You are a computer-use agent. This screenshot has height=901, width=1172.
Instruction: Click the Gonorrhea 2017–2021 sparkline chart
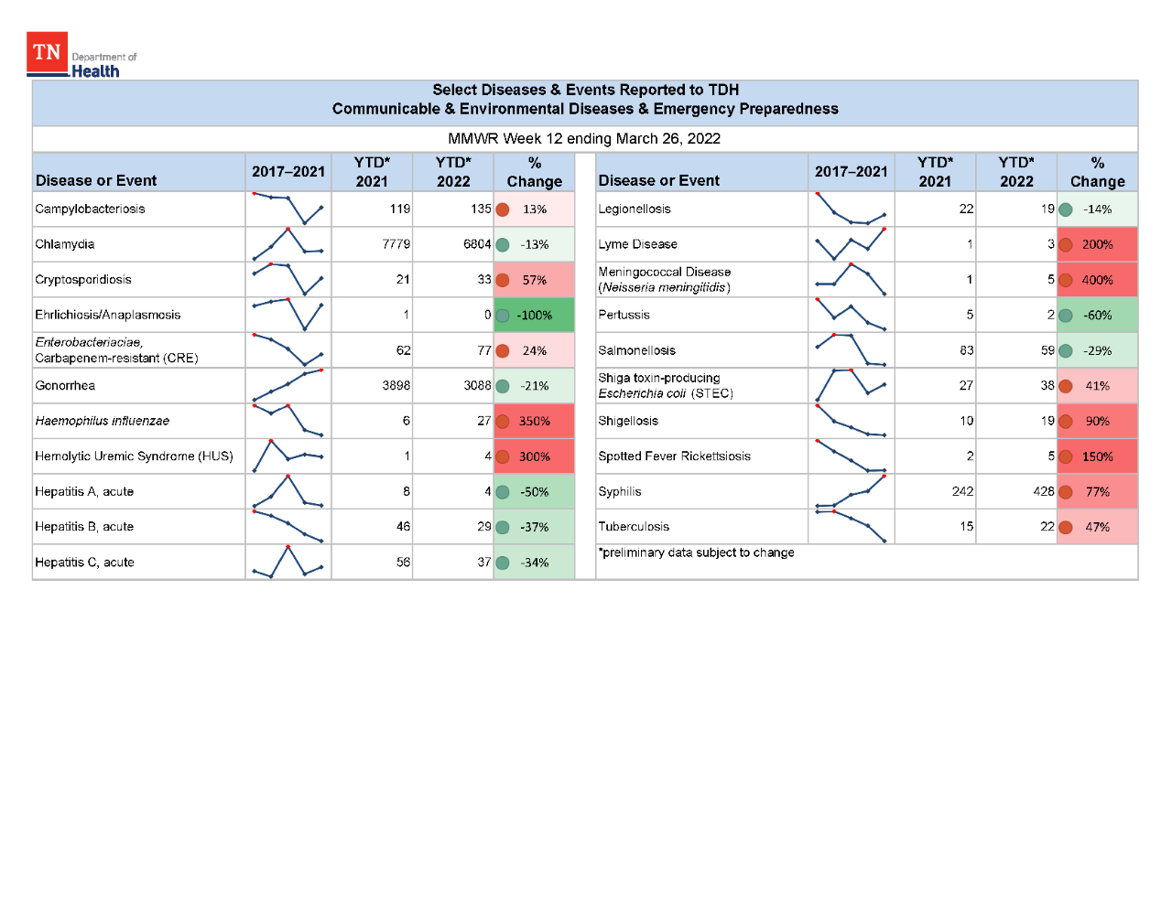(x=288, y=385)
